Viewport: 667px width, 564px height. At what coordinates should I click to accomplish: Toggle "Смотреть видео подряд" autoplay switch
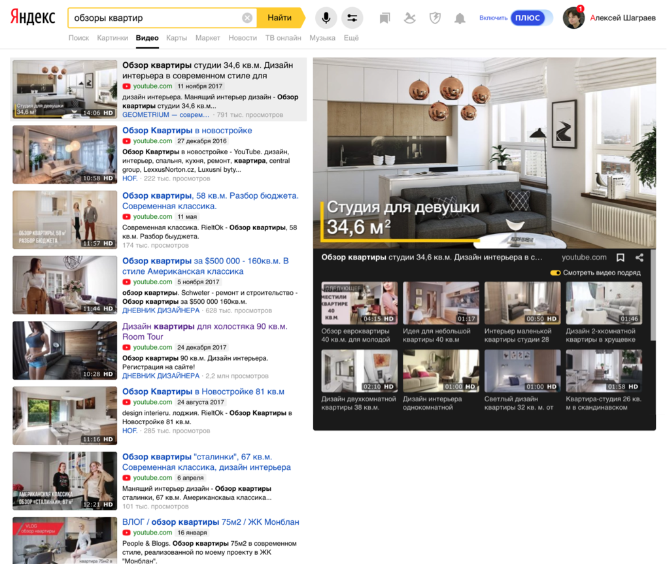(555, 273)
